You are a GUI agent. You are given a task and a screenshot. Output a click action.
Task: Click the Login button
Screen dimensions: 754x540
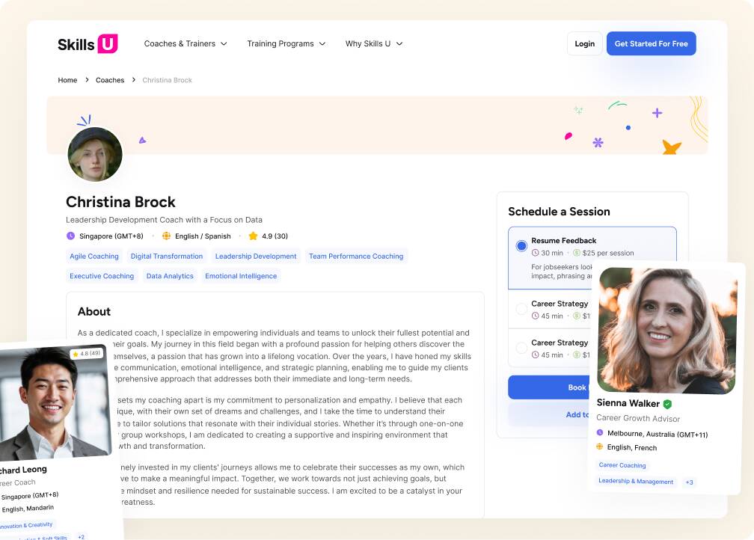[x=584, y=44]
